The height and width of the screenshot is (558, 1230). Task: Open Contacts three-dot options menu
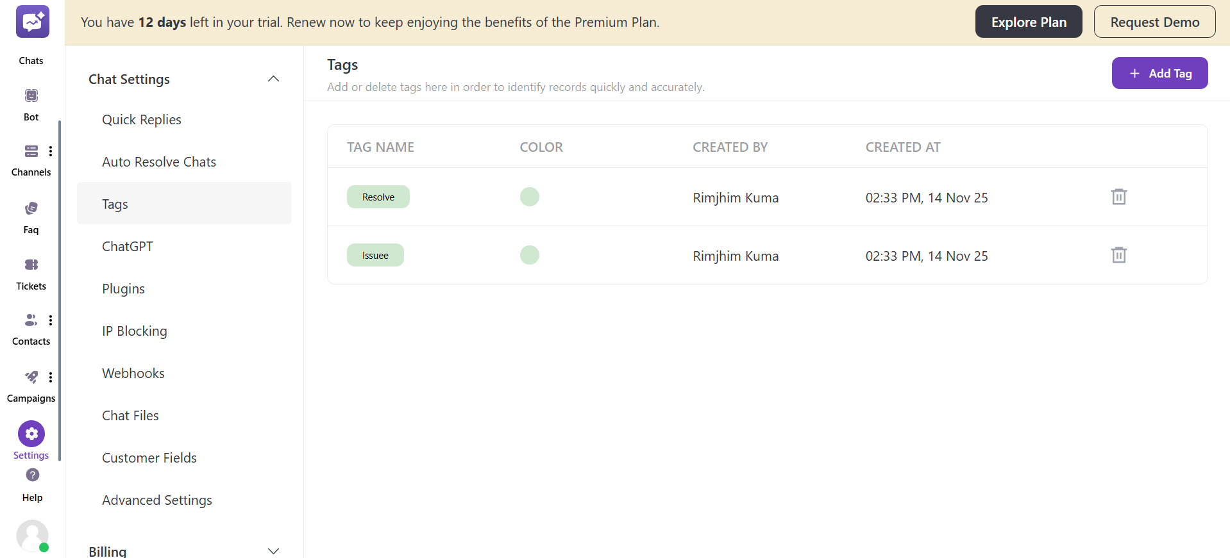51,320
